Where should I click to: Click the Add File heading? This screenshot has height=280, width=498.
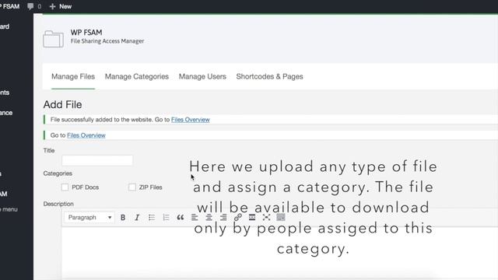pyautogui.click(x=62, y=104)
